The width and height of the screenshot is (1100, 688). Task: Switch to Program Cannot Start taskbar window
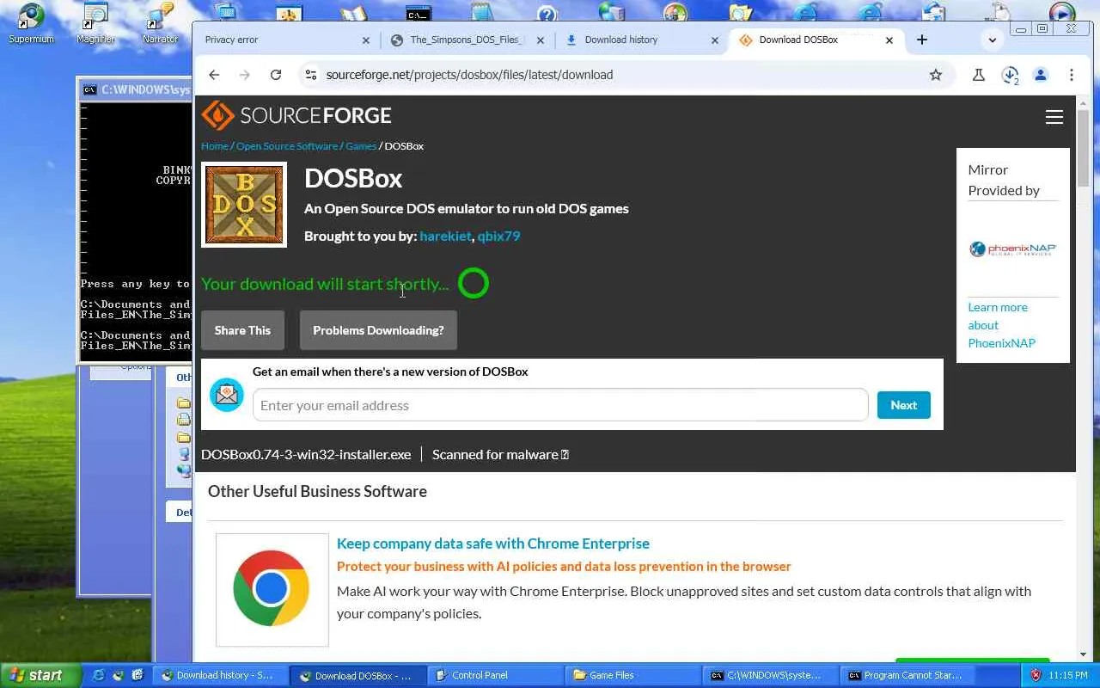(x=907, y=675)
